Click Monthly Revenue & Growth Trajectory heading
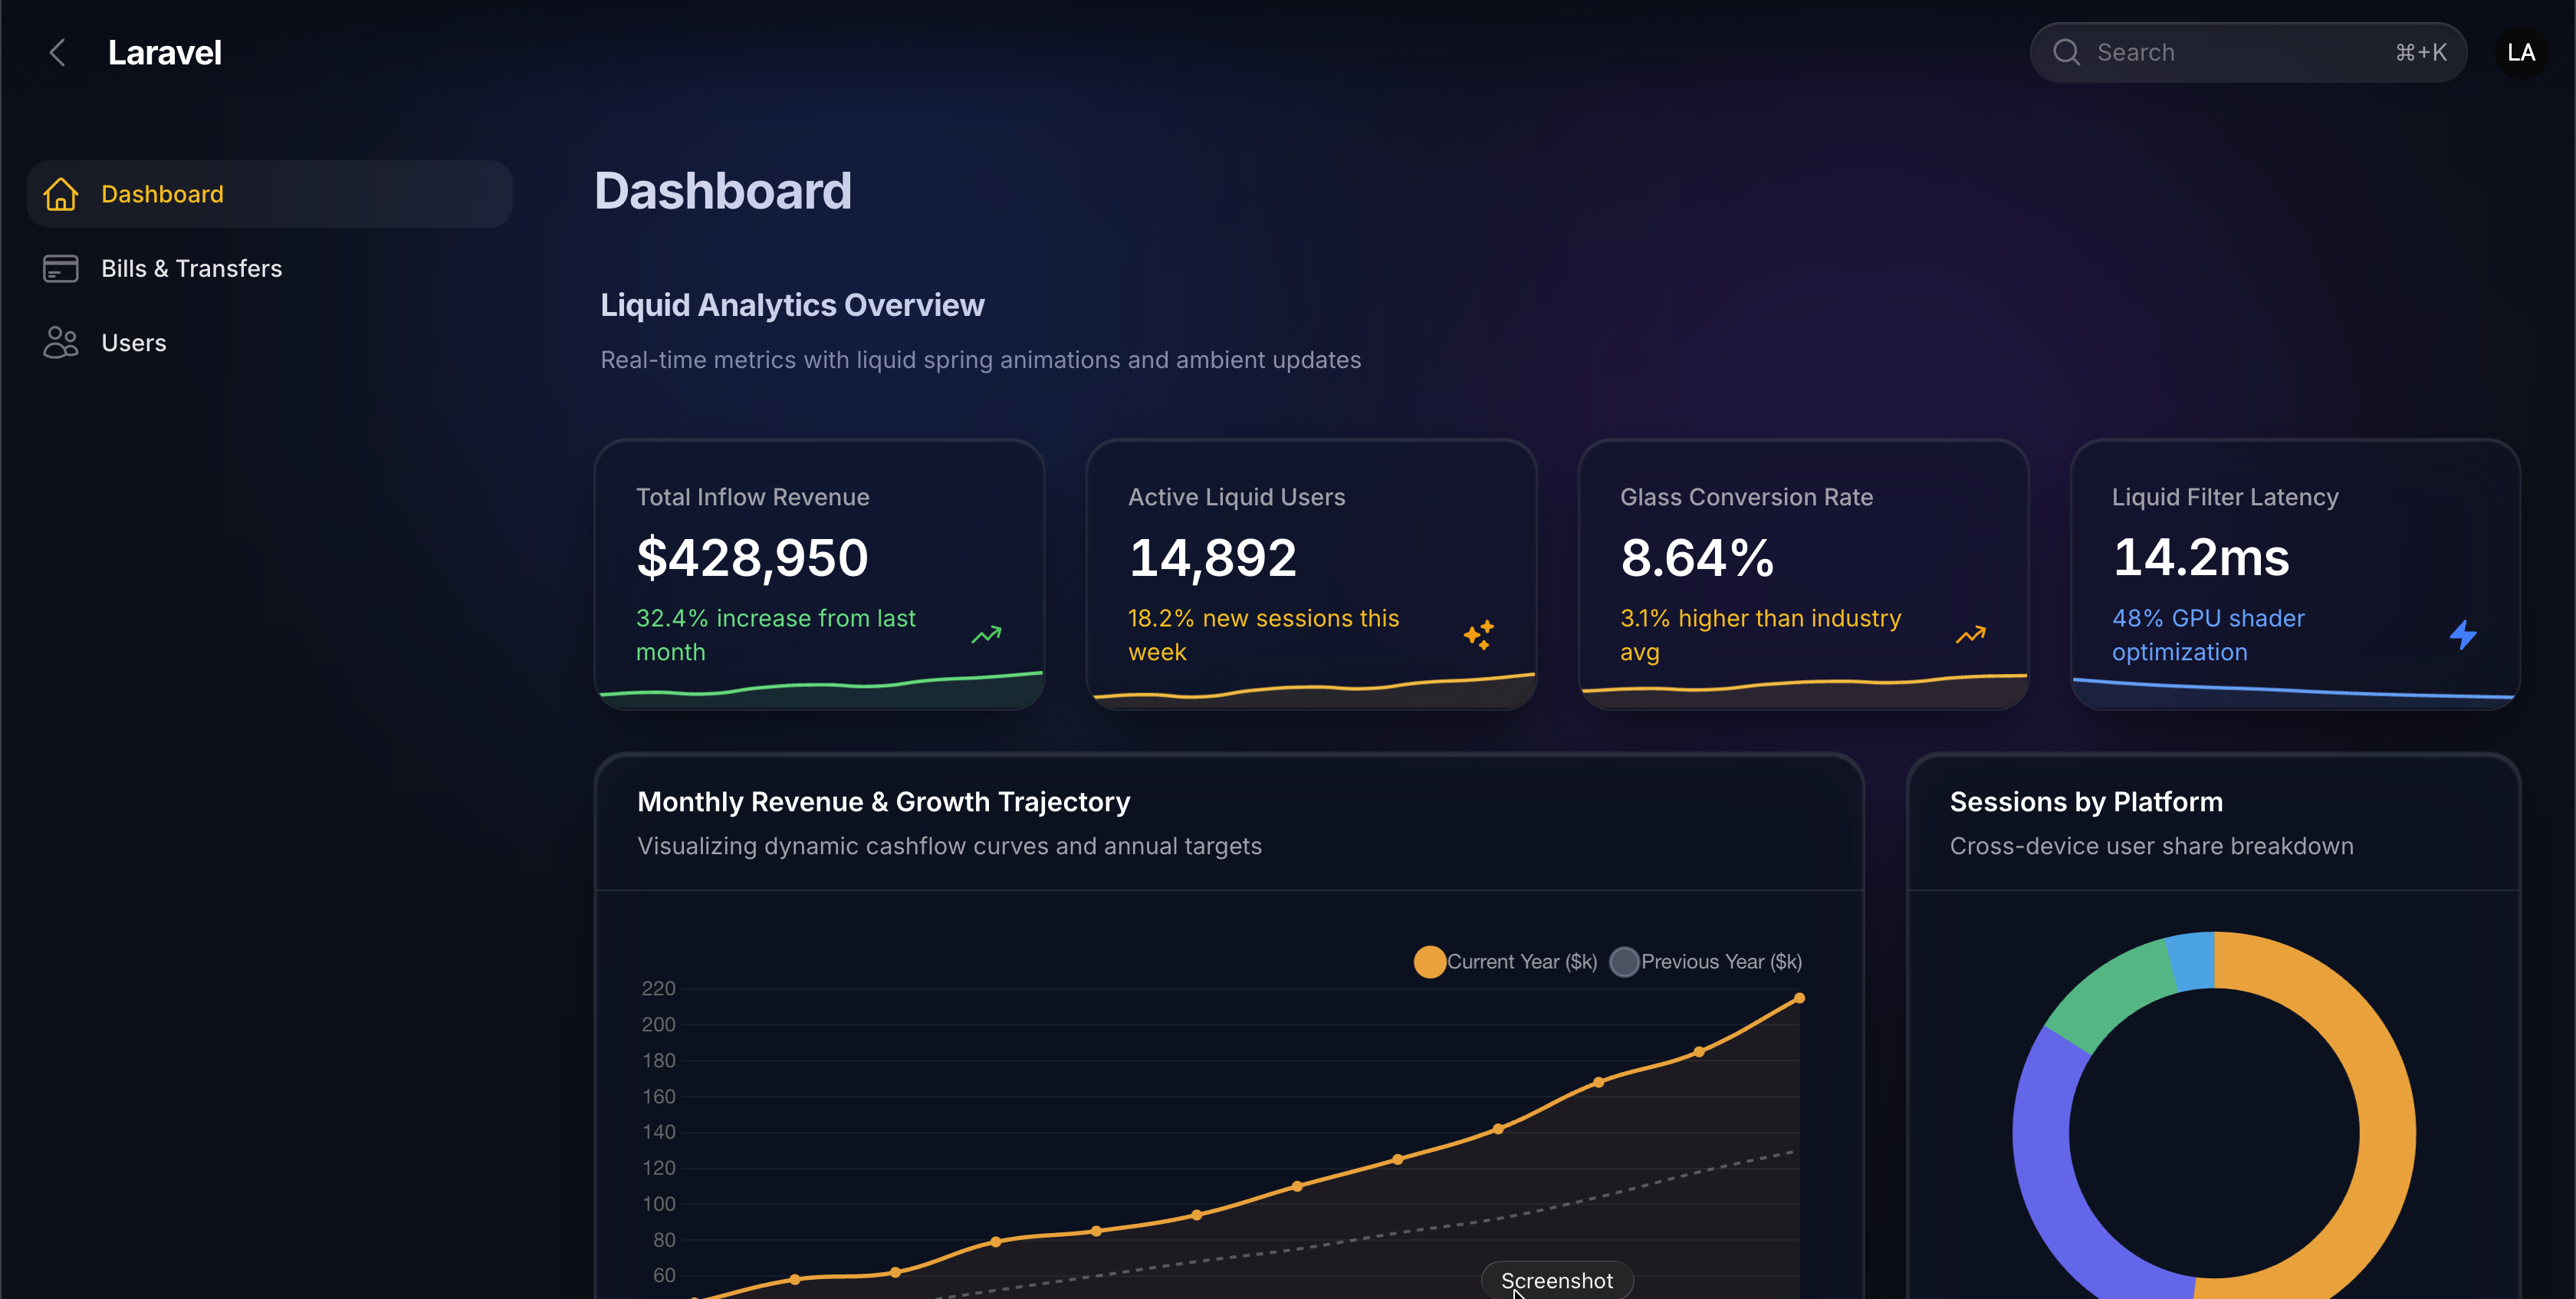Screen dimensions: 2576x1299 click(x=884, y=802)
